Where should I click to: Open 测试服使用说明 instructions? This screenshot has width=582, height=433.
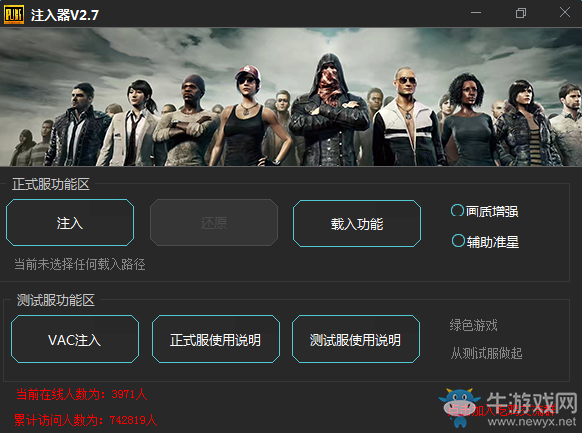point(356,339)
